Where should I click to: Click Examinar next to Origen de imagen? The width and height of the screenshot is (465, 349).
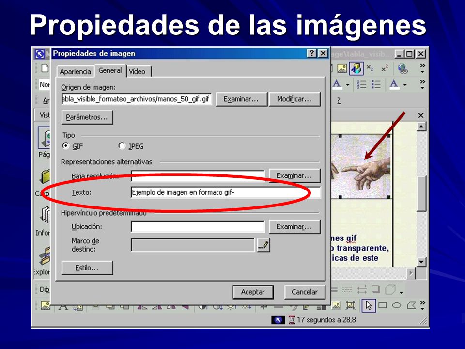point(241,99)
